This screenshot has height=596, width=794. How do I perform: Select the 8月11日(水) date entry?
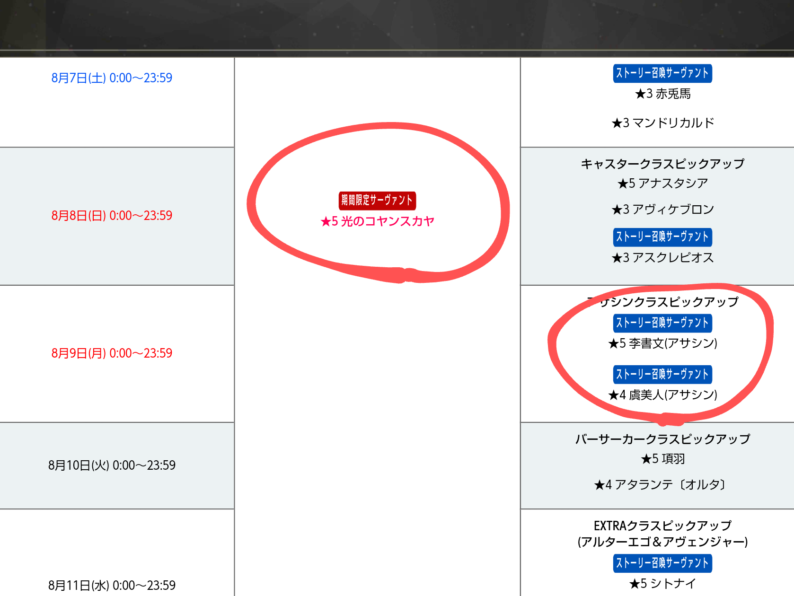click(x=112, y=586)
